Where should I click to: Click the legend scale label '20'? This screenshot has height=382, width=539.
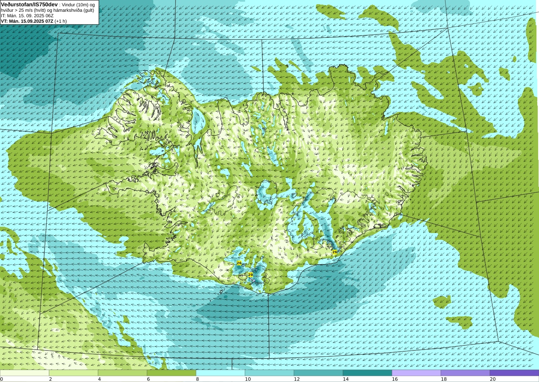[x=493, y=379]
